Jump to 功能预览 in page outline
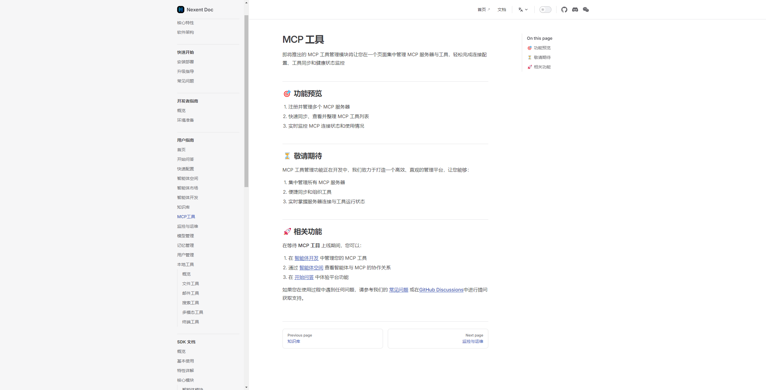 coord(542,48)
